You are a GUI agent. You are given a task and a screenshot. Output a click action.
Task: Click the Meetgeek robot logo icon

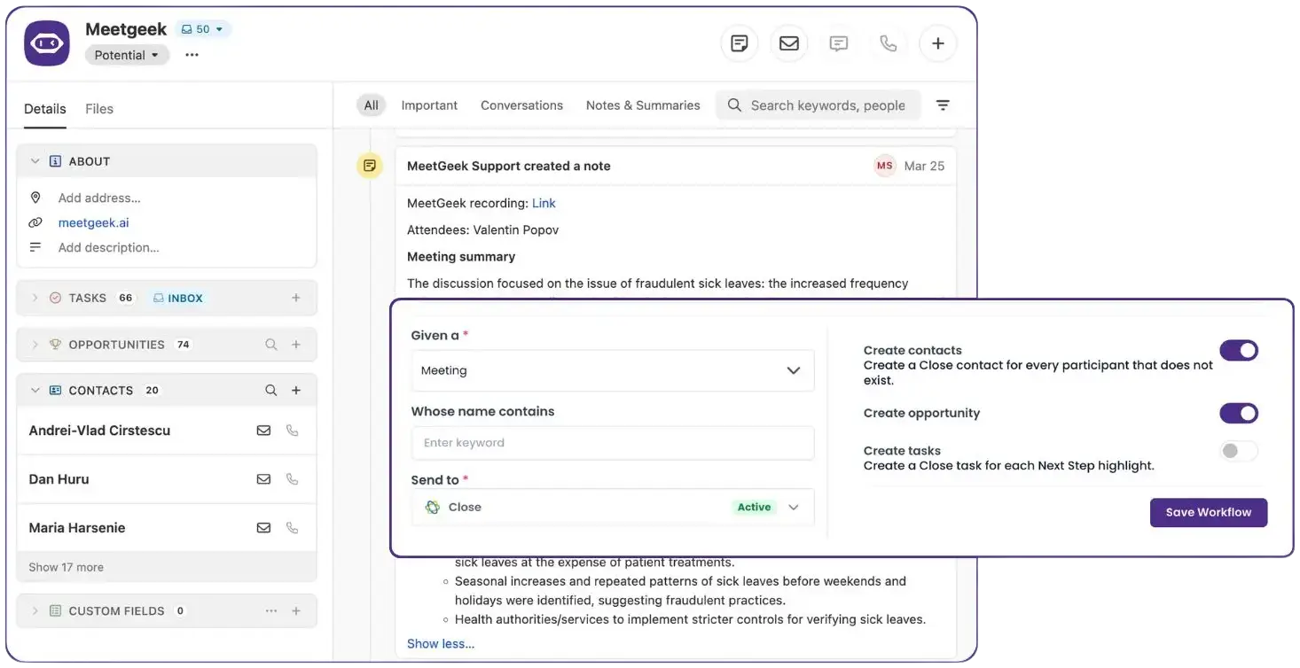coord(47,43)
